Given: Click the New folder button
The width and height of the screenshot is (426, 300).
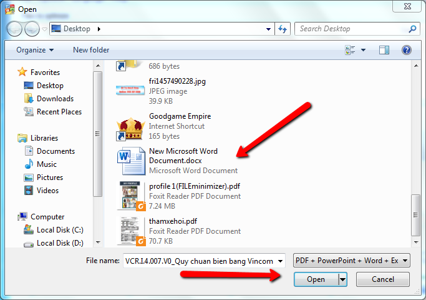Looking at the screenshot, I should coord(91,50).
